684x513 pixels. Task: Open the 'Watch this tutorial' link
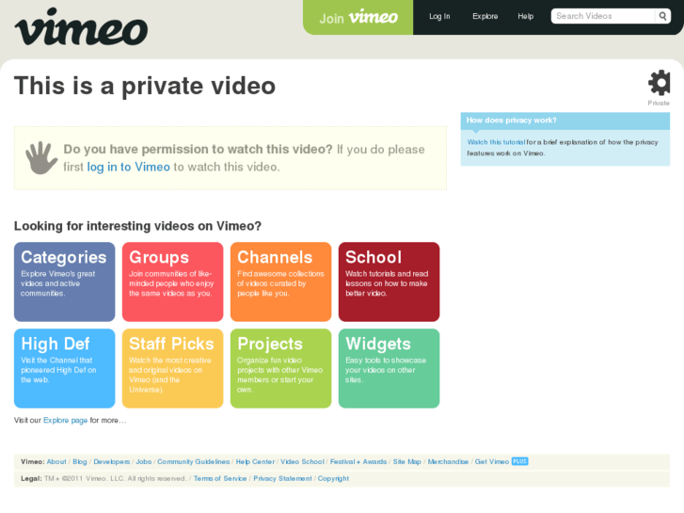496,142
